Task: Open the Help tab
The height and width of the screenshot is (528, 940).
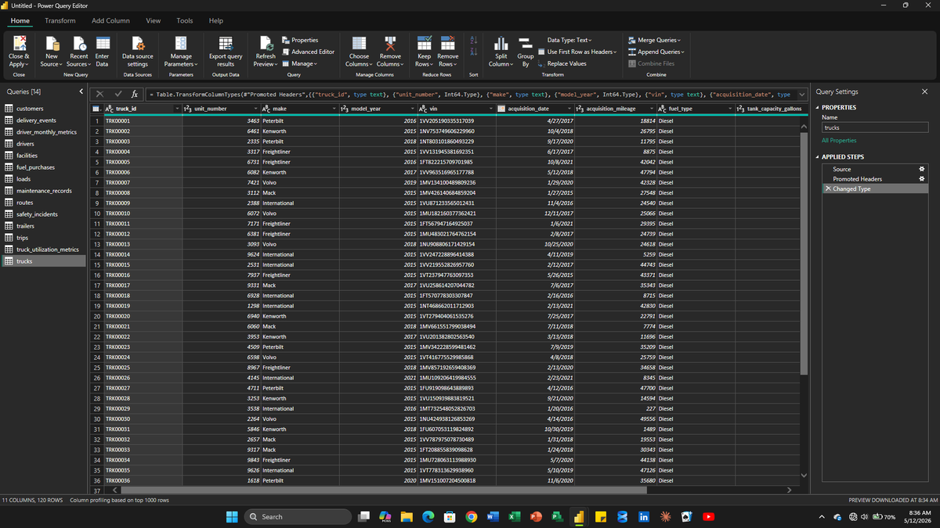Action: (x=216, y=20)
